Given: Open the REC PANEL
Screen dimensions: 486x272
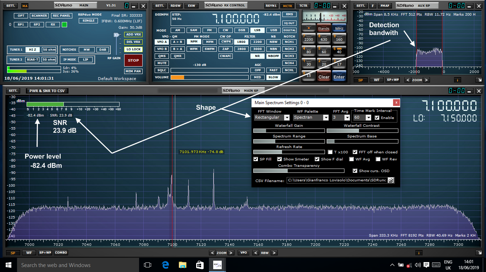Looking at the screenshot, I should (x=61, y=16).
